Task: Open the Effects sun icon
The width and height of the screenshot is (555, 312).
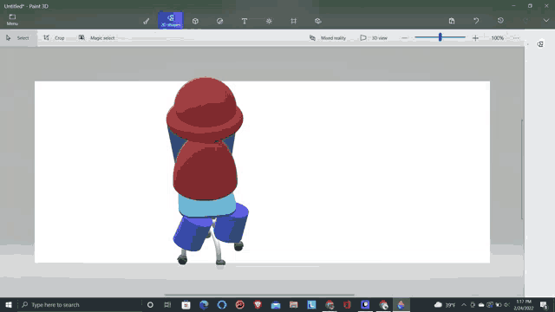Action: tap(269, 21)
